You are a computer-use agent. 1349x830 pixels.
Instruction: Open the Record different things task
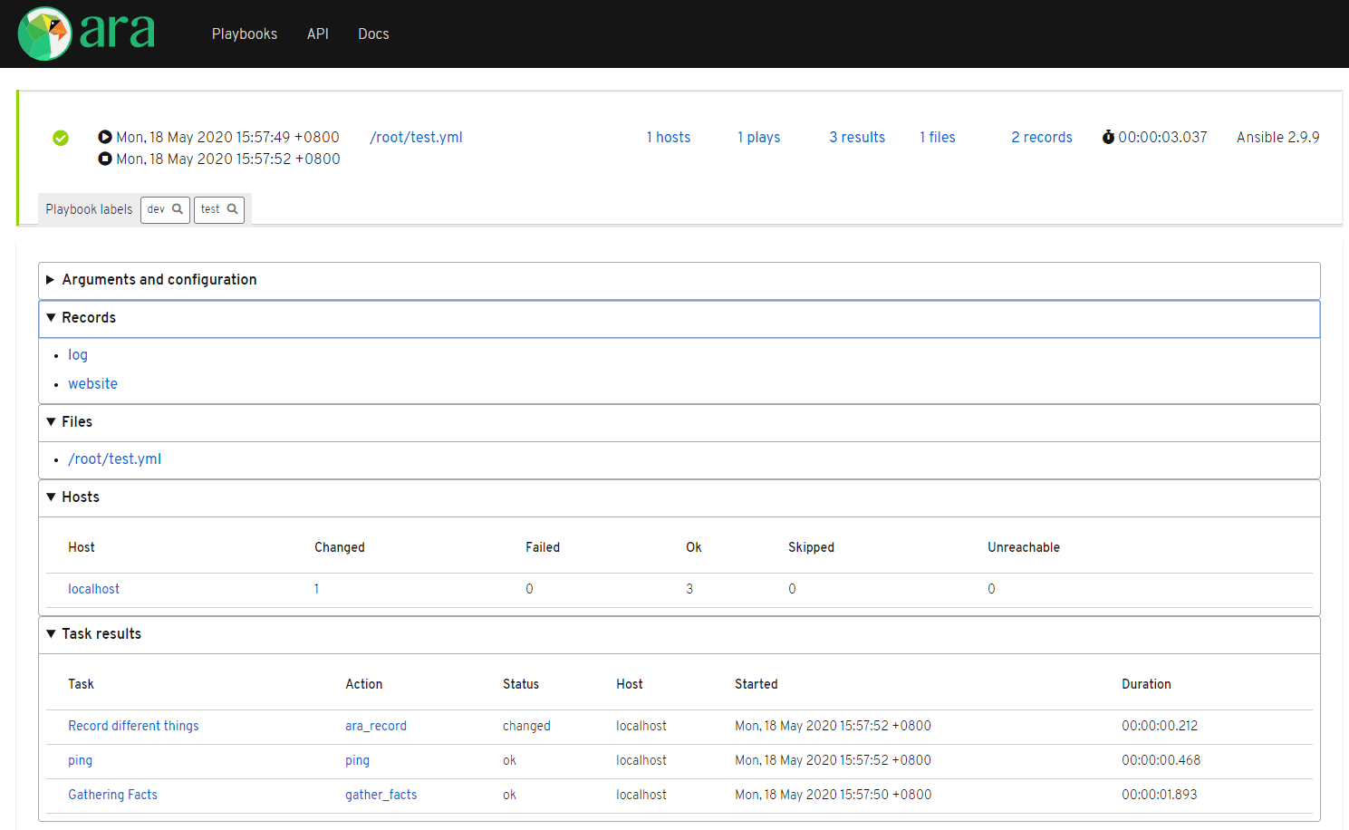[x=133, y=726]
